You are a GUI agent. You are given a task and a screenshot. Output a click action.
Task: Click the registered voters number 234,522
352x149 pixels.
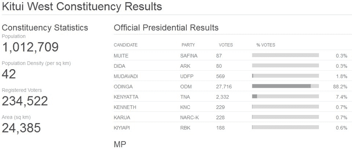25,101
